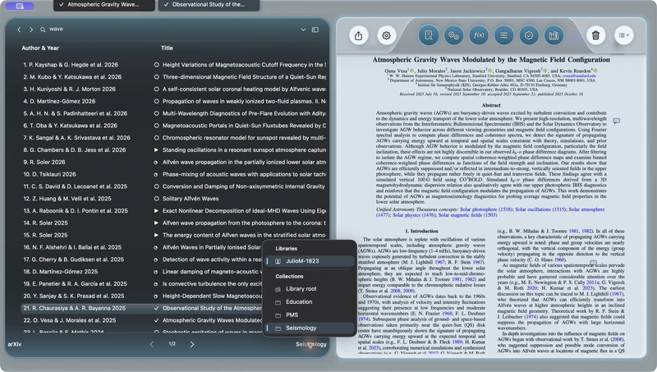This screenshot has width=657, height=372.
Task: Open the list view options dropdown
Action: [x=624, y=35]
